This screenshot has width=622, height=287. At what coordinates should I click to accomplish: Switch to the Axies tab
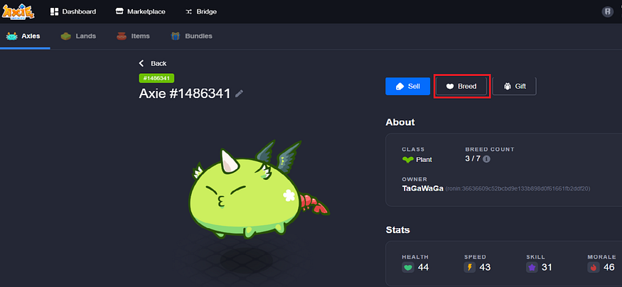[x=23, y=36]
